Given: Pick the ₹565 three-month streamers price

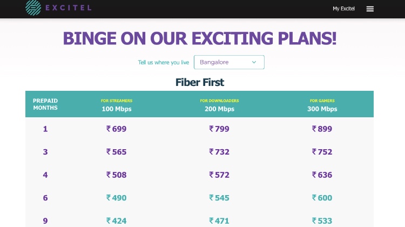Looking at the screenshot, I should [116, 152].
